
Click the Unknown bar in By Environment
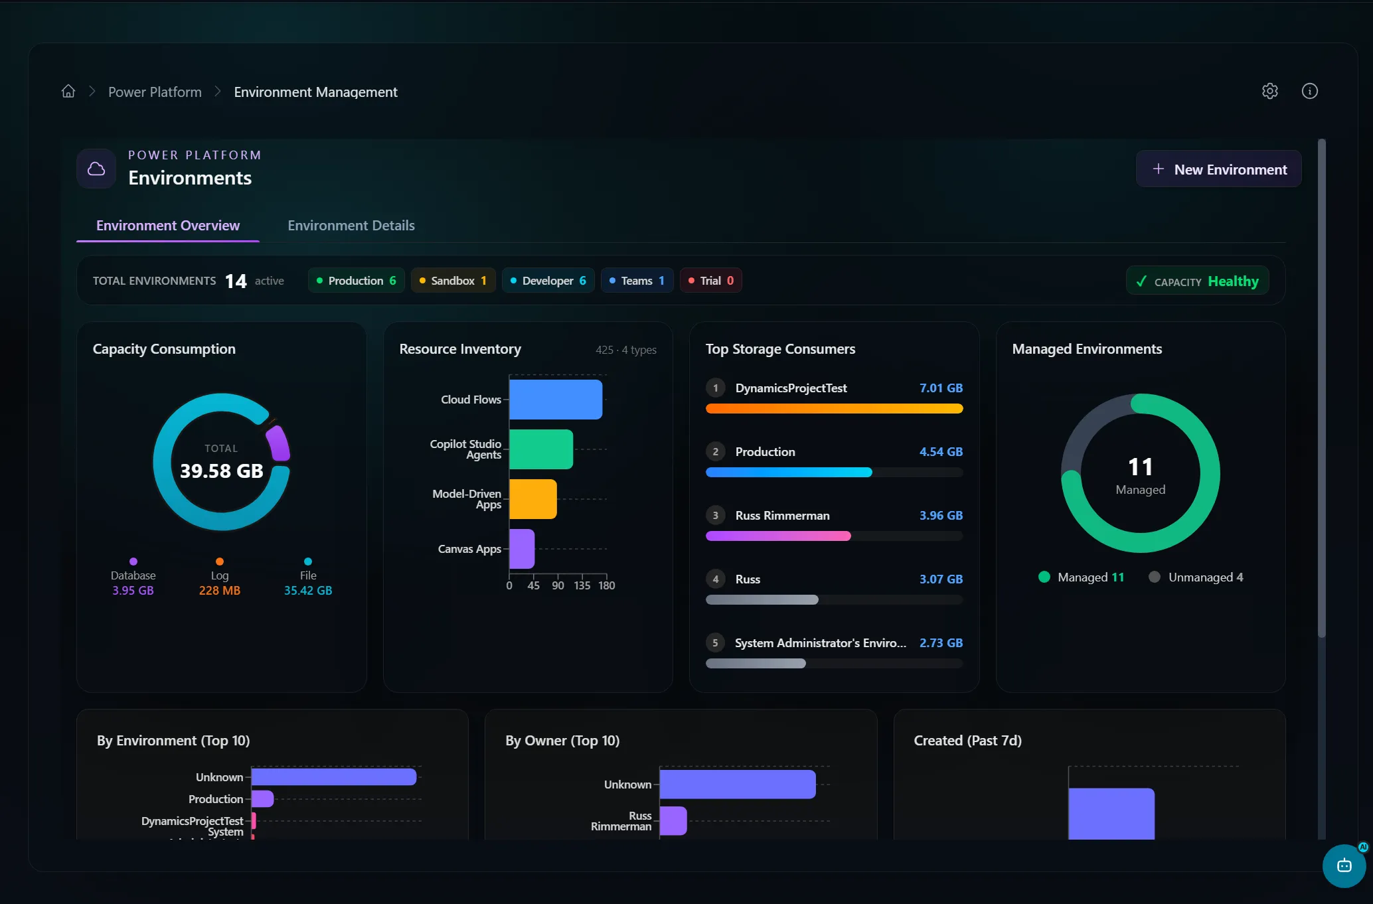(x=334, y=777)
